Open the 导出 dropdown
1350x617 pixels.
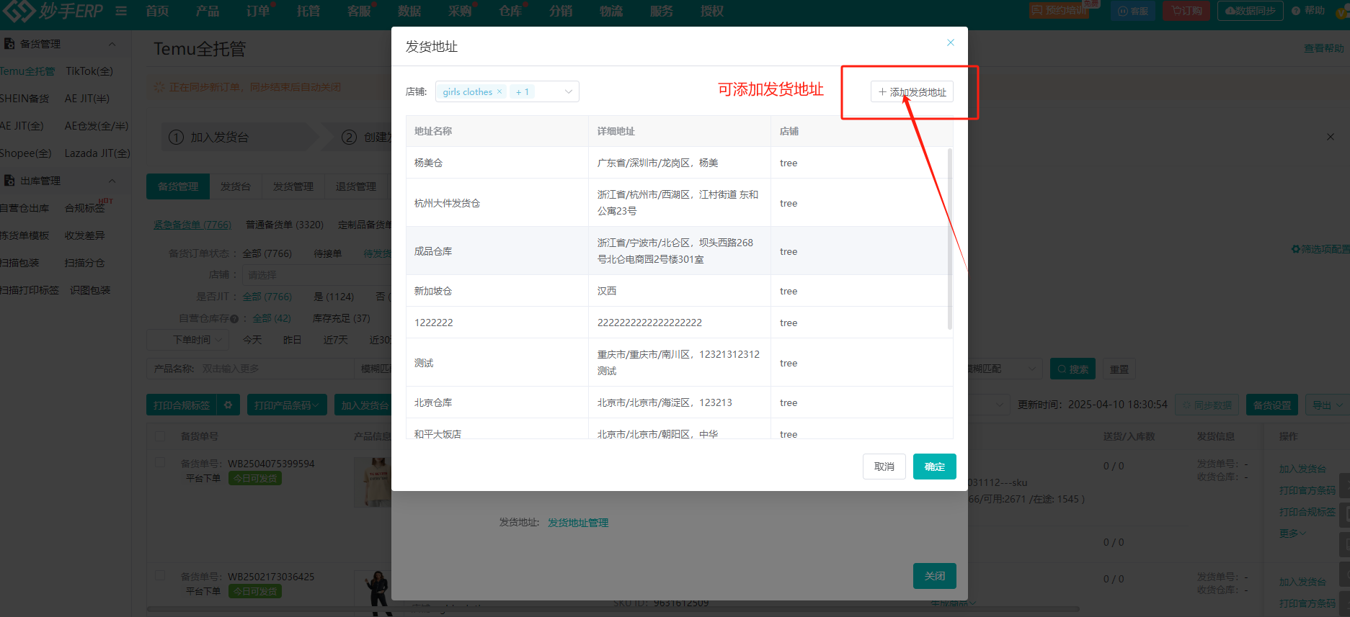(x=1327, y=405)
